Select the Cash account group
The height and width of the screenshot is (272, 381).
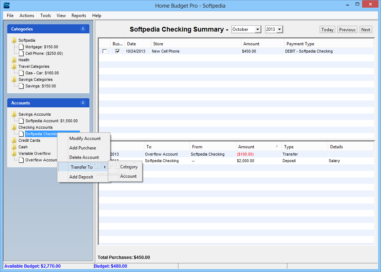(23, 147)
